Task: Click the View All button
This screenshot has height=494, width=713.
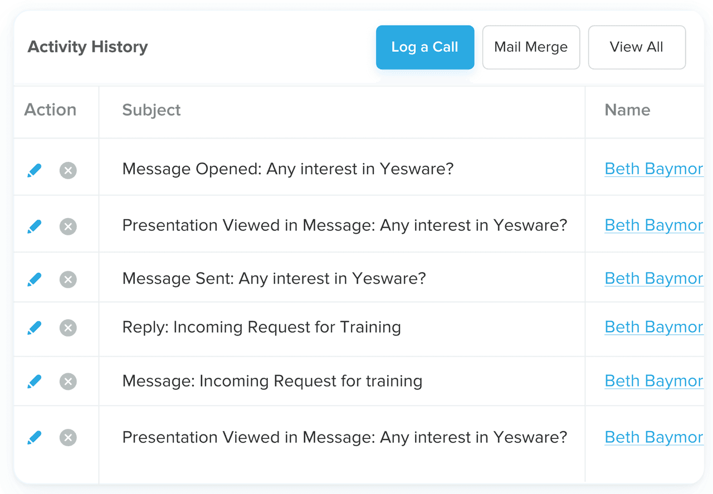Action: point(636,47)
